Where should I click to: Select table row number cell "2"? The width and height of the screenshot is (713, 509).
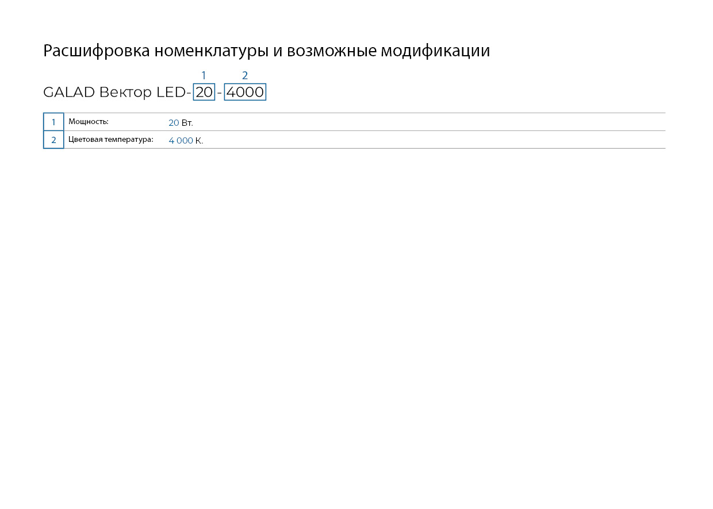[x=53, y=140]
